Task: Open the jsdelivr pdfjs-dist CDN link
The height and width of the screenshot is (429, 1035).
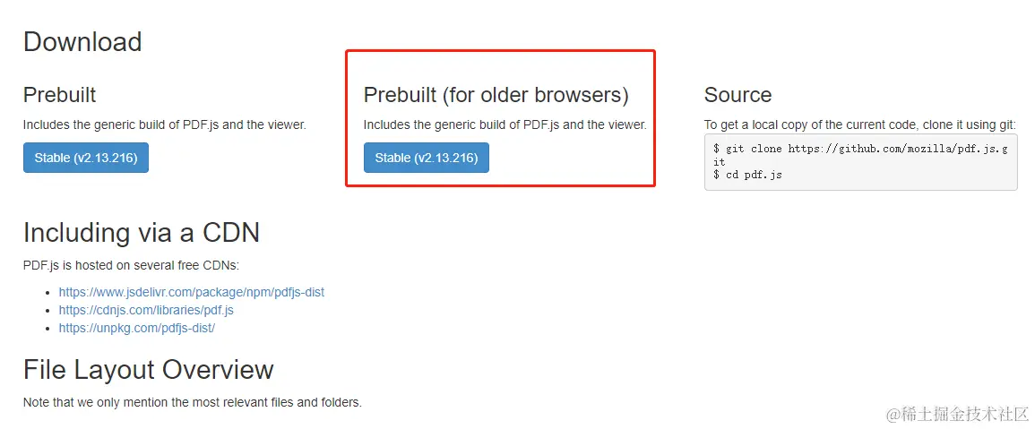Action: tap(191, 292)
